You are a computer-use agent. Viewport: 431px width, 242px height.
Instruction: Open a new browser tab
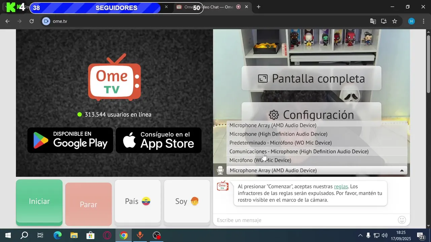point(259,7)
